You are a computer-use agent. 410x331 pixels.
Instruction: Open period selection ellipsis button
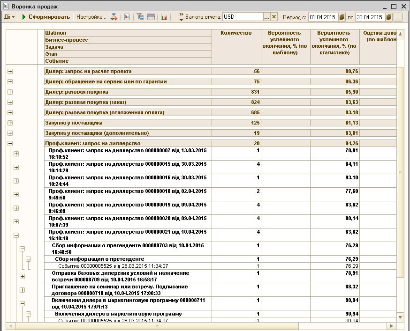398,17
